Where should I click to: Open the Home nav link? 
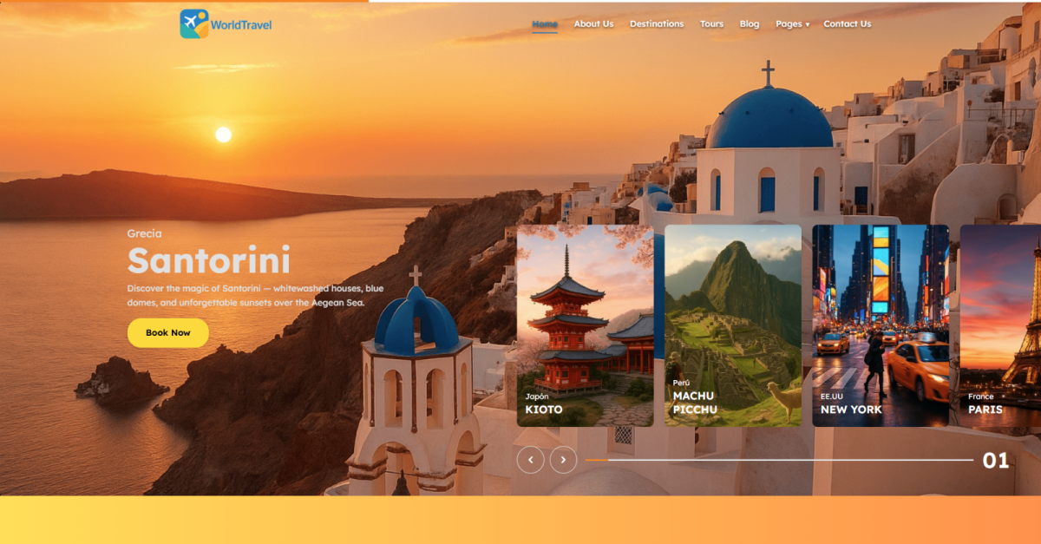pyautogui.click(x=545, y=24)
